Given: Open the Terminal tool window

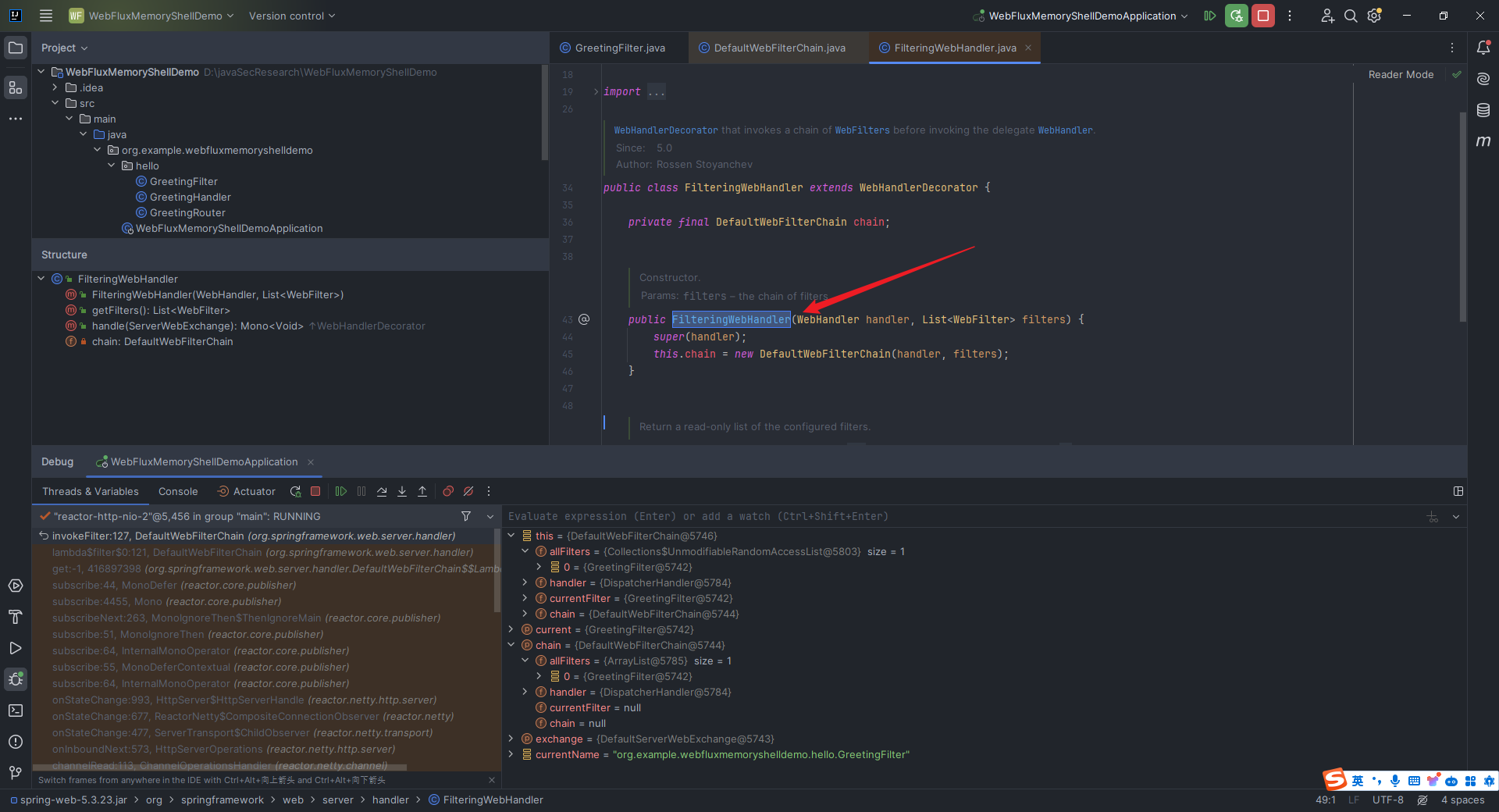Looking at the screenshot, I should pyautogui.click(x=16, y=710).
